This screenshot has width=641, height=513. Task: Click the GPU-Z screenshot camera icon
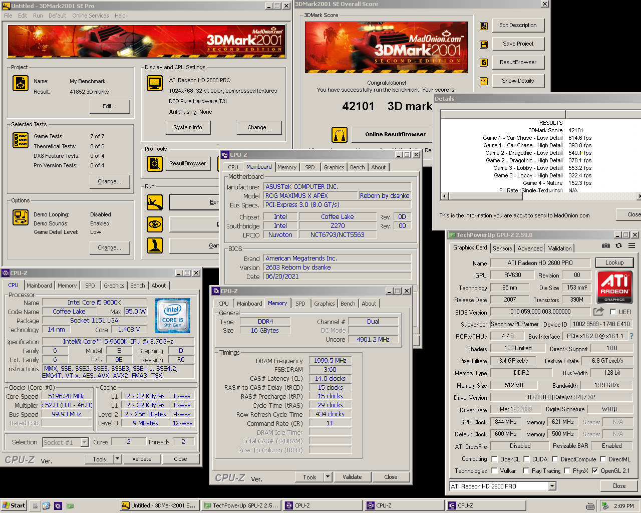coord(606,245)
